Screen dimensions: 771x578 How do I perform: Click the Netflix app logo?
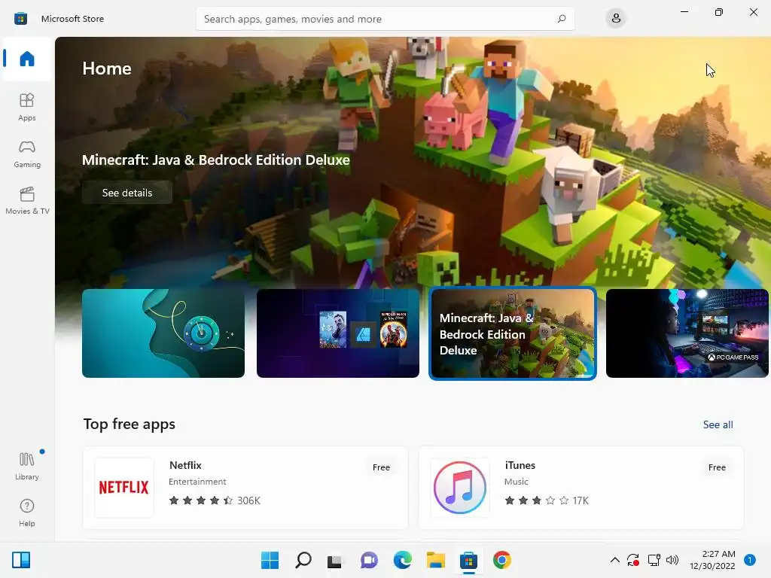[x=124, y=488]
